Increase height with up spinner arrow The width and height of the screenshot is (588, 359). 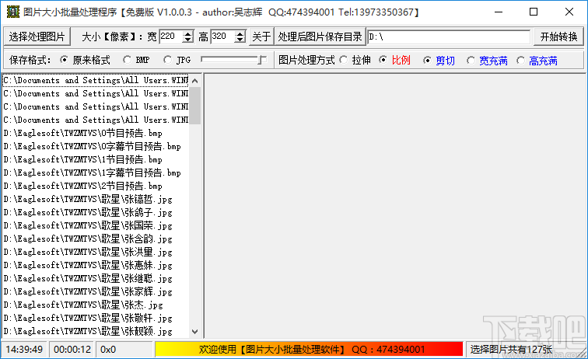(x=240, y=33)
